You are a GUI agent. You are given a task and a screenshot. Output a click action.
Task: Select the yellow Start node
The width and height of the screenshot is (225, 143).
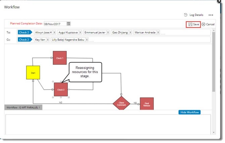(x=33, y=72)
